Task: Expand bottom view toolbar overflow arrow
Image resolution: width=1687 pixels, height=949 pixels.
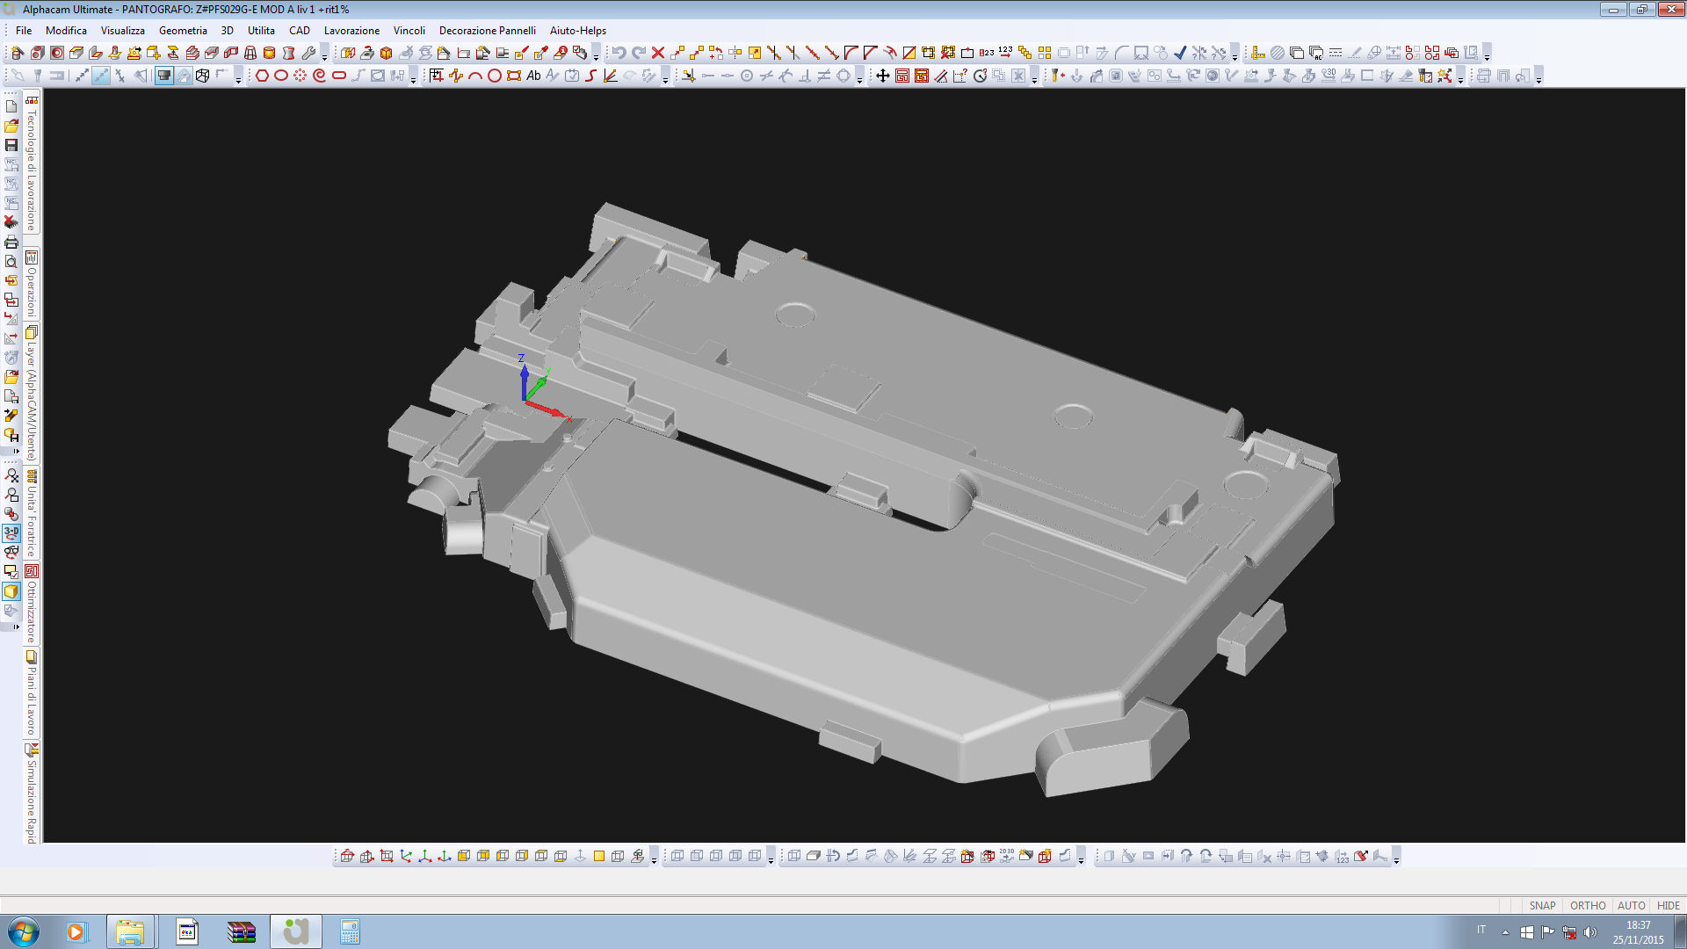Action: 654,860
